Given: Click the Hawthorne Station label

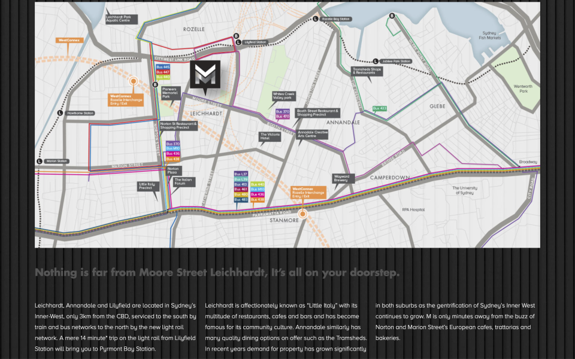Looking at the screenshot, I should (x=81, y=113).
